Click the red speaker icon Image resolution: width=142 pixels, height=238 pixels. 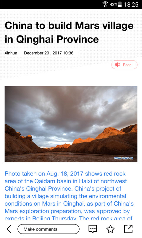pos(117,65)
